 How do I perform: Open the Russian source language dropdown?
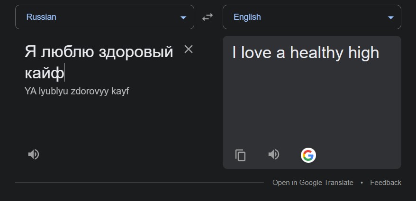pyautogui.click(x=104, y=17)
